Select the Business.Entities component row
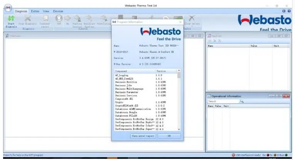The width and height of the screenshot is (295, 160). pos(146,82)
